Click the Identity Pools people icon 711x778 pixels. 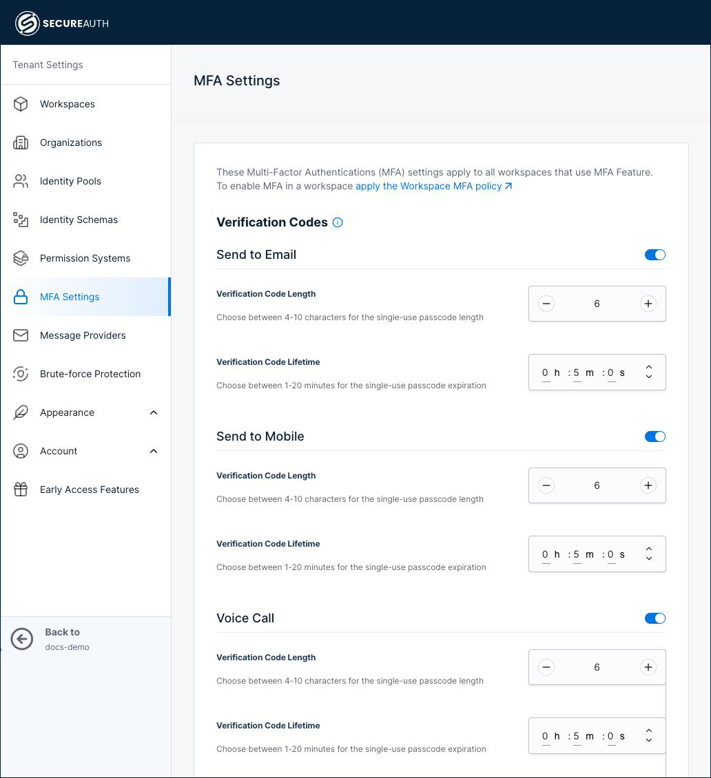21,181
